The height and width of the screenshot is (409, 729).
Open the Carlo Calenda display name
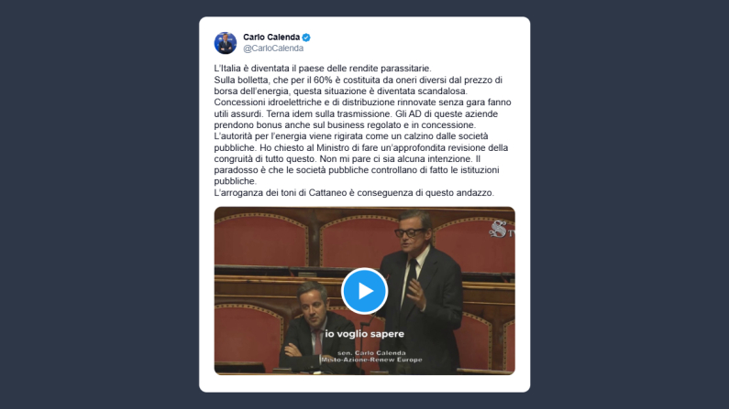coord(271,38)
